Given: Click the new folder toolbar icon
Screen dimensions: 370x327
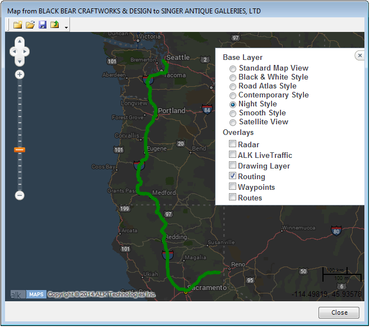Looking at the screenshot, I should pyautogui.click(x=18, y=25).
